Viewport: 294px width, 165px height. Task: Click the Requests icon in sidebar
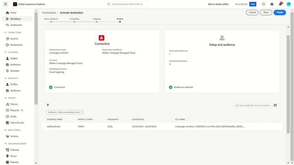[7, 110]
